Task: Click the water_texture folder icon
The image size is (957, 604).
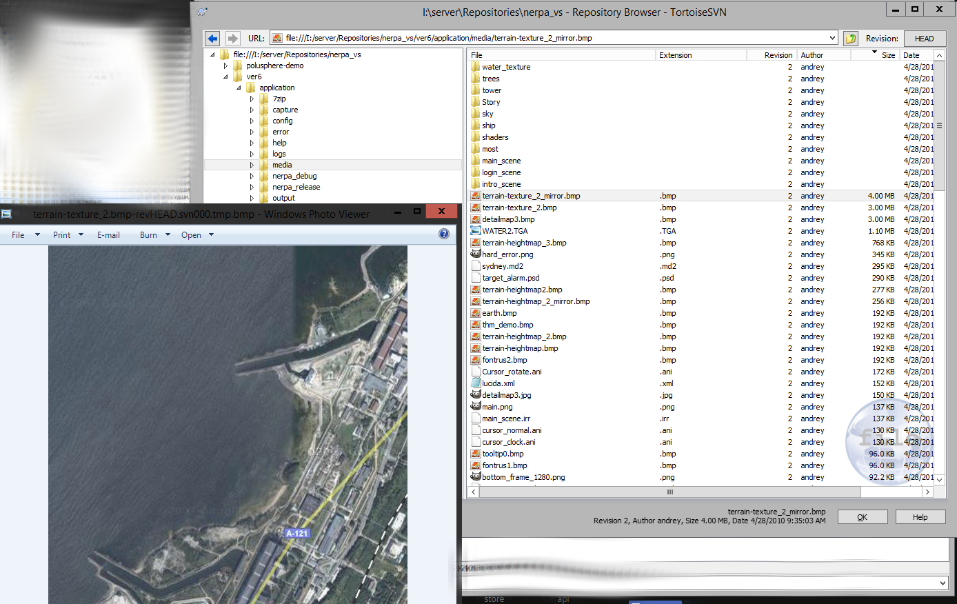Action: coord(475,67)
